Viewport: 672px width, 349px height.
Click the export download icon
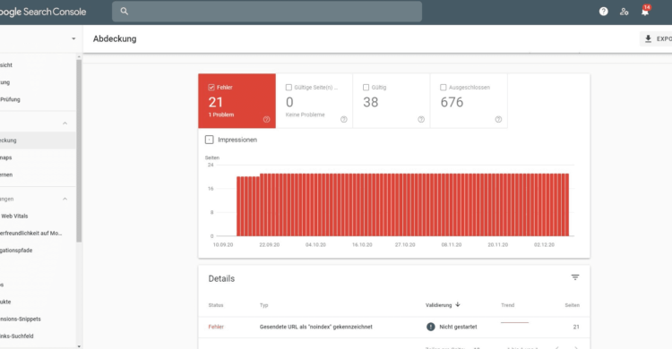(x=648, y=38)
